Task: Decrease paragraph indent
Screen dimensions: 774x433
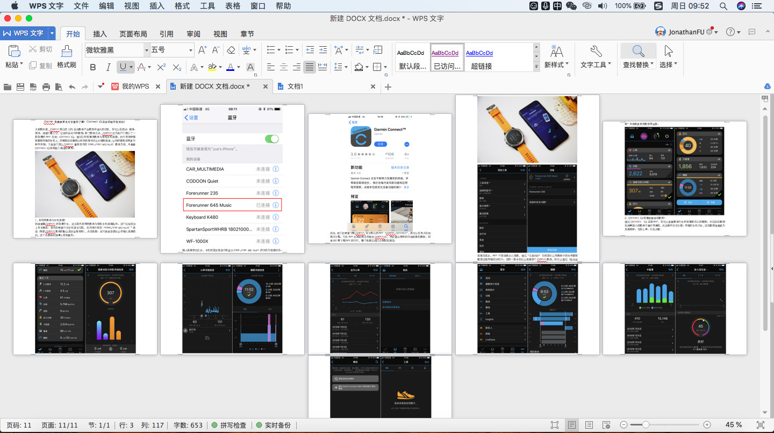Action: [310, 50]
